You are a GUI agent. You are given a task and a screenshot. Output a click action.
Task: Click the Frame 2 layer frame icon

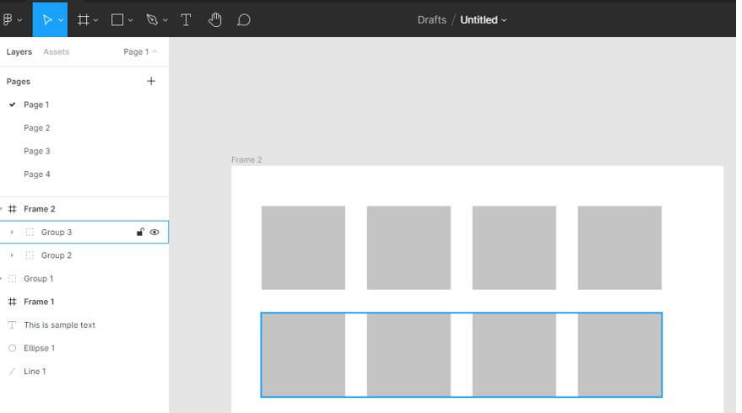click(x=13, y=209)
